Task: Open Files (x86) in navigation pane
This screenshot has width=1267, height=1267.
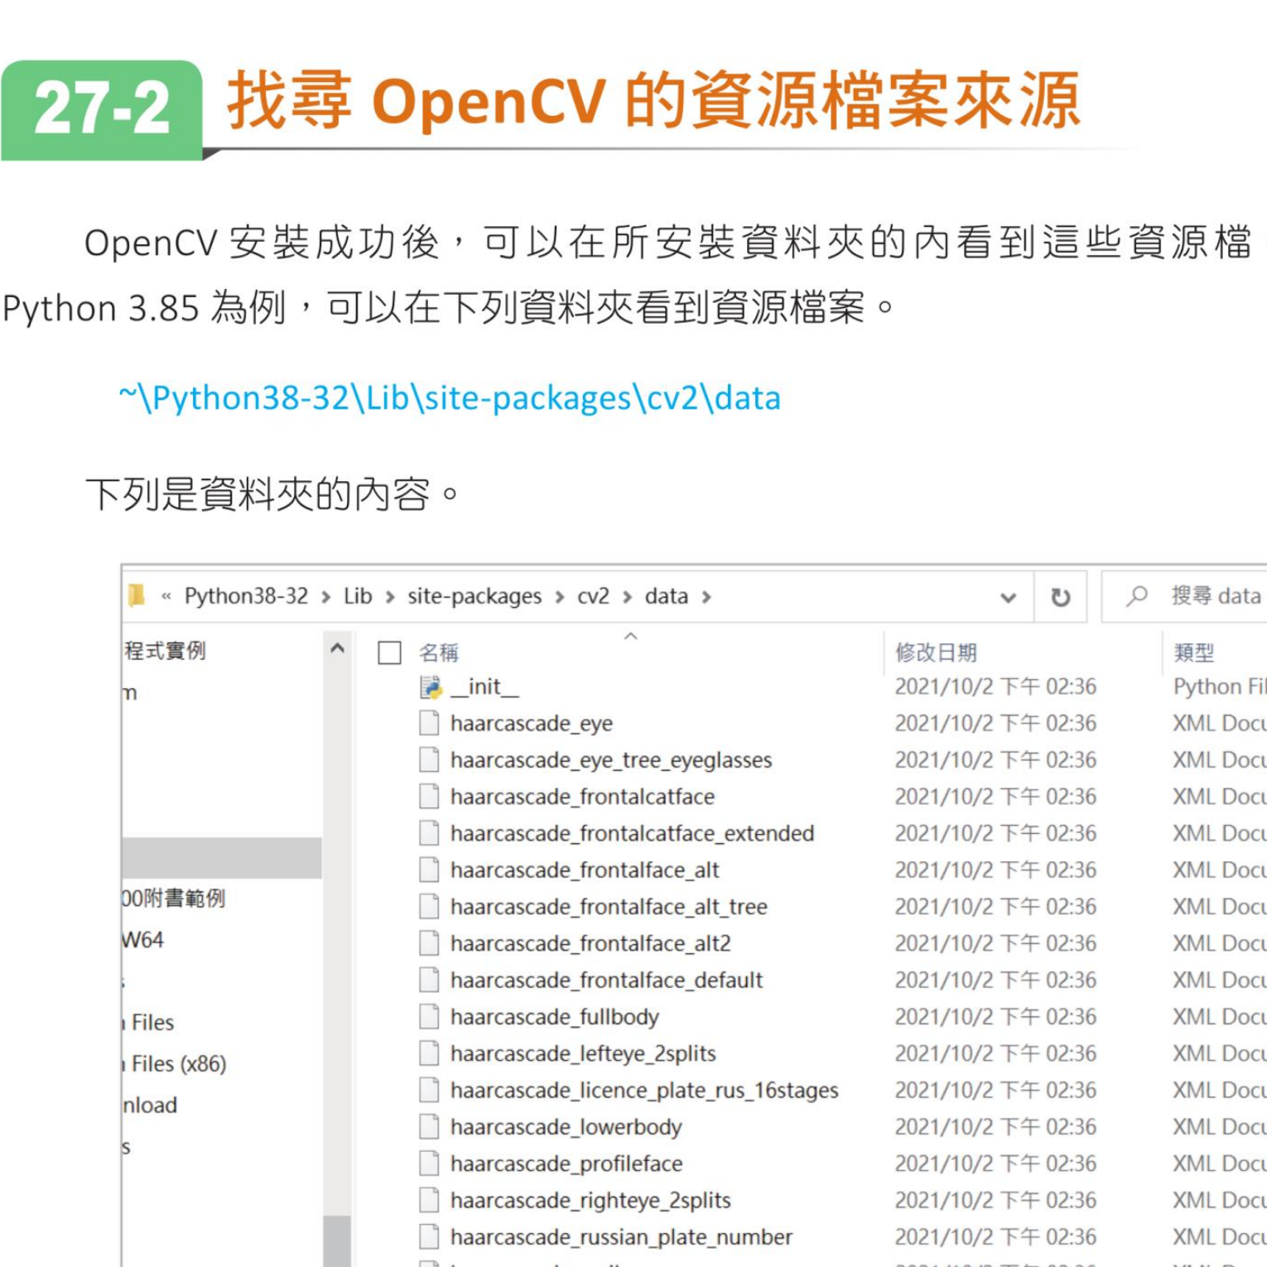Action: pyautogui.click(x=178, y=1063)
